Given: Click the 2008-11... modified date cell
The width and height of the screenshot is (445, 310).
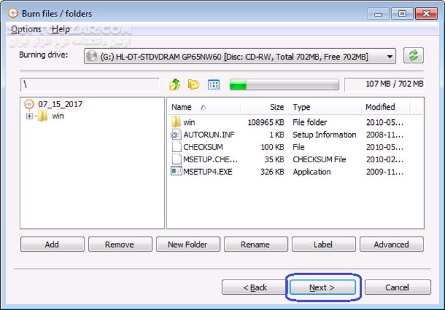Looking at the screenshot, I should coord(385,135).
